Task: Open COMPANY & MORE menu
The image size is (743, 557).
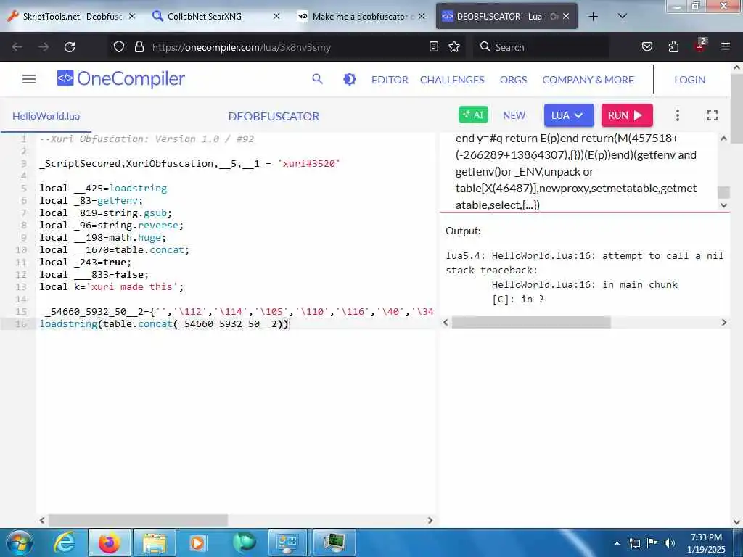Action: [588, 80]
